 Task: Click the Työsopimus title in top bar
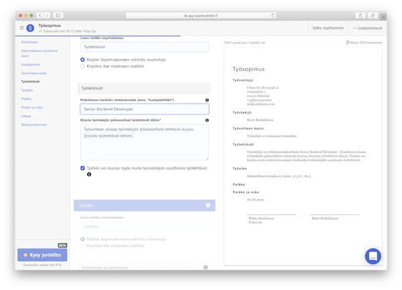point(50,25)
